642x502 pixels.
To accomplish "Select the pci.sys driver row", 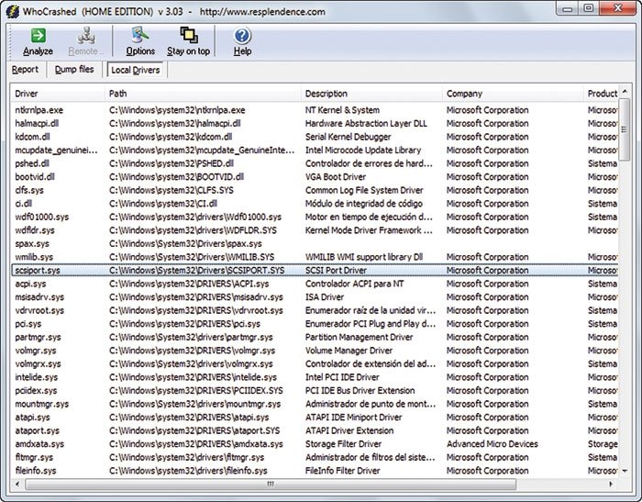I will tap(315, 324).
